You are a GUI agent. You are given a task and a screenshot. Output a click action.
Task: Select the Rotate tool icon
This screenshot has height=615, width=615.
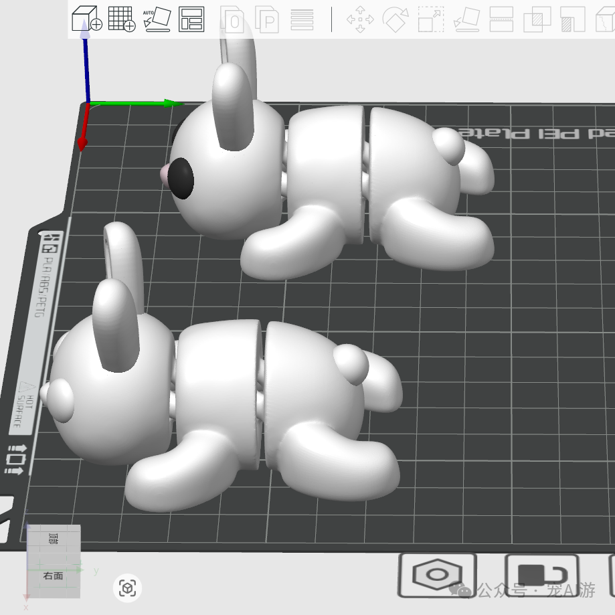pos(396,21)
